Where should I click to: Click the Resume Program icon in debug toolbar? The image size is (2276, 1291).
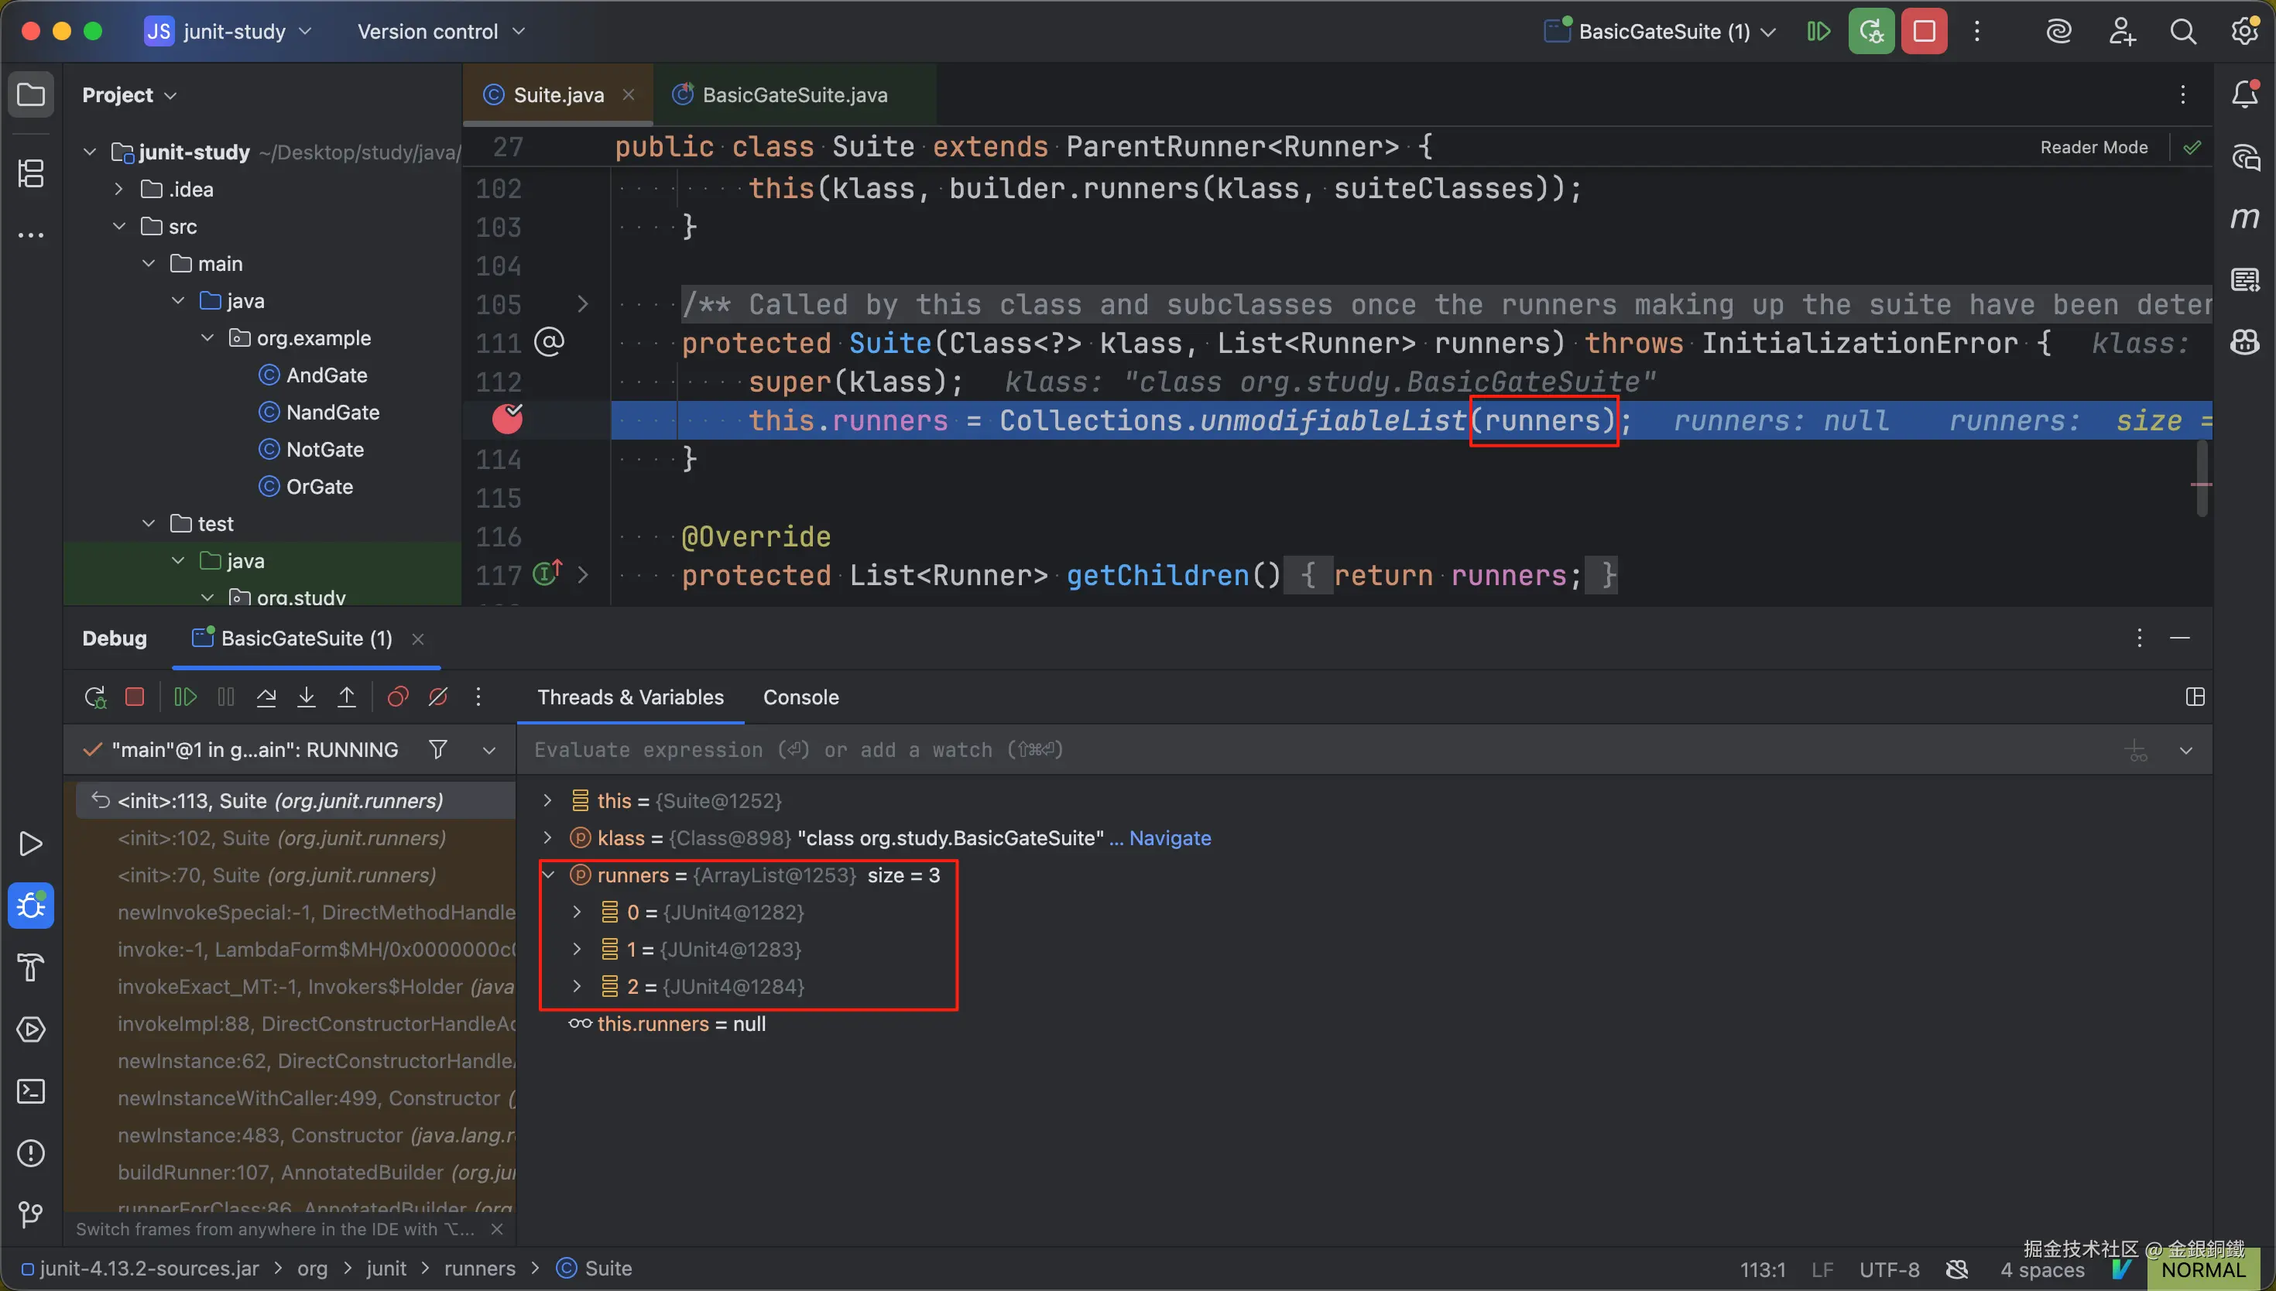[x=184, y=697]
